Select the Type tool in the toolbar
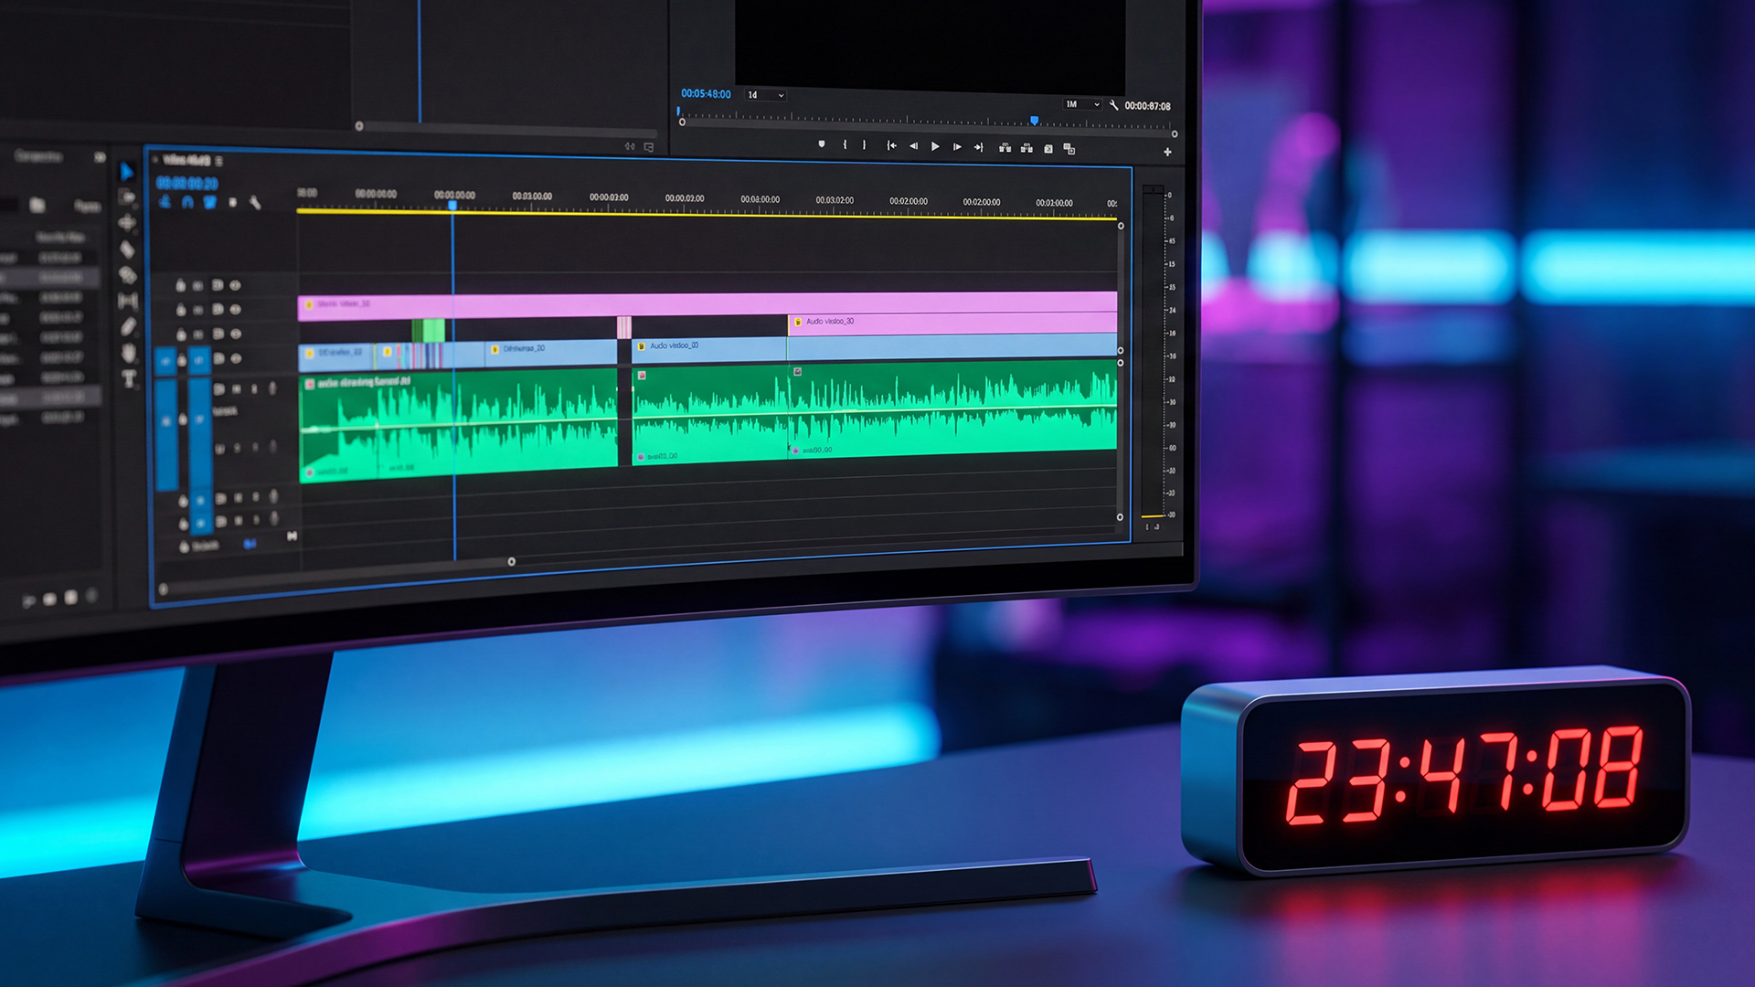The height and width of the screenshot is (987, 1755). pos(127,376)
